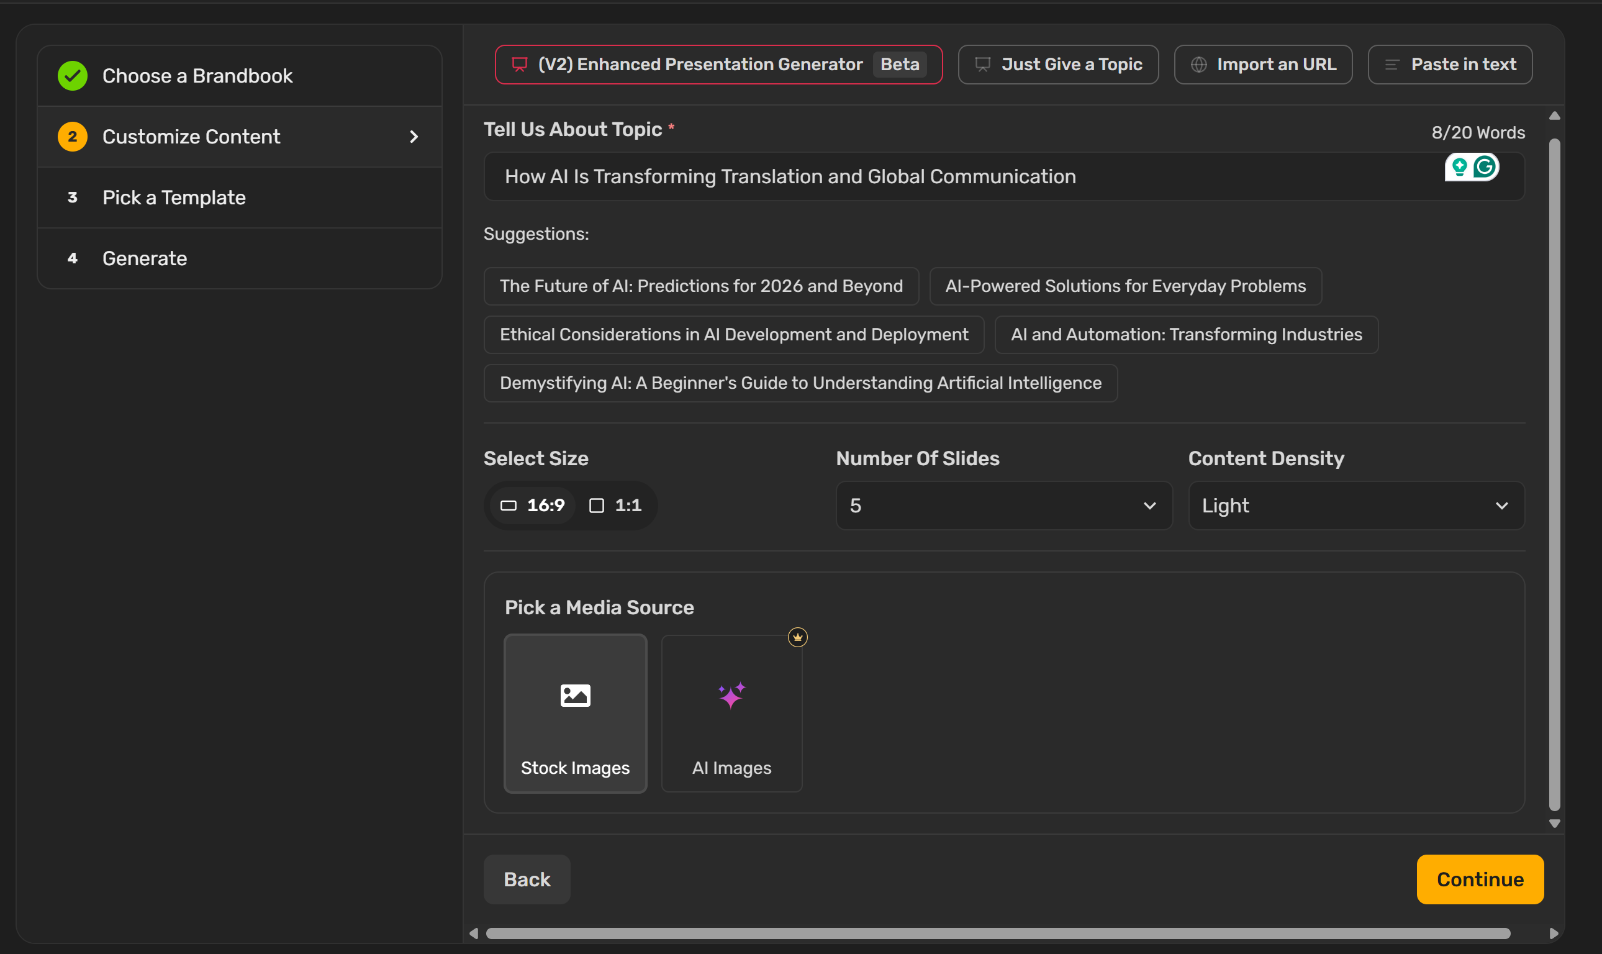Screen dimensions: 1602x954
Task: Click the AI Images sparkle icon
Action: tap(731, 696)
